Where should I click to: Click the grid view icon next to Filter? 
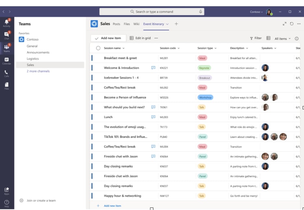tap(268, 38)
